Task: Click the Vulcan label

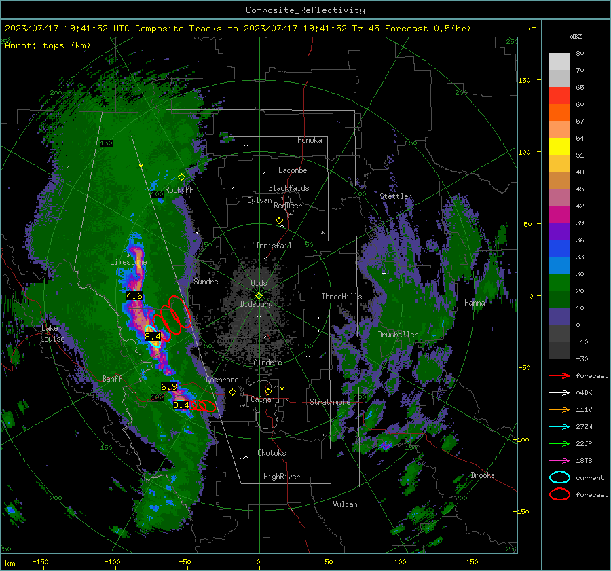Action: (346, 504)
